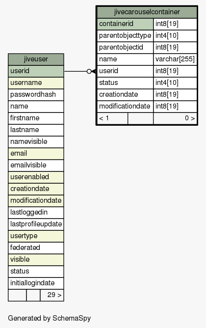This screenshot has width=206, height=328.
Task: Click the 29 > children count cell
Action: click(x=52, y=295)
